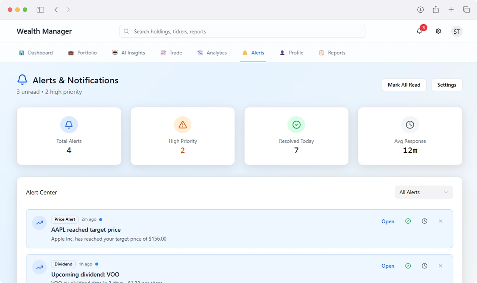Open the notifications bell with 3 badge
Viewport: 477px width, 283px height.
click(x=420, y=31)
